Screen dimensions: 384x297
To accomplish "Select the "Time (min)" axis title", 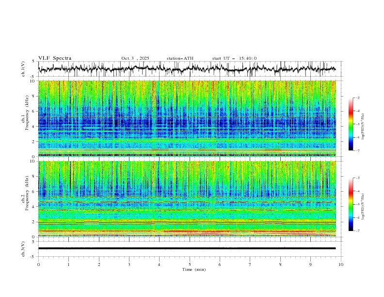I will coord(194,269).
